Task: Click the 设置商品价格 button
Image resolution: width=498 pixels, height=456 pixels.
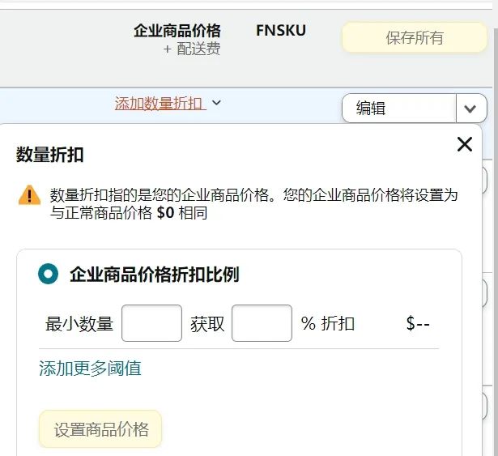Action: (x=100, y=429)
